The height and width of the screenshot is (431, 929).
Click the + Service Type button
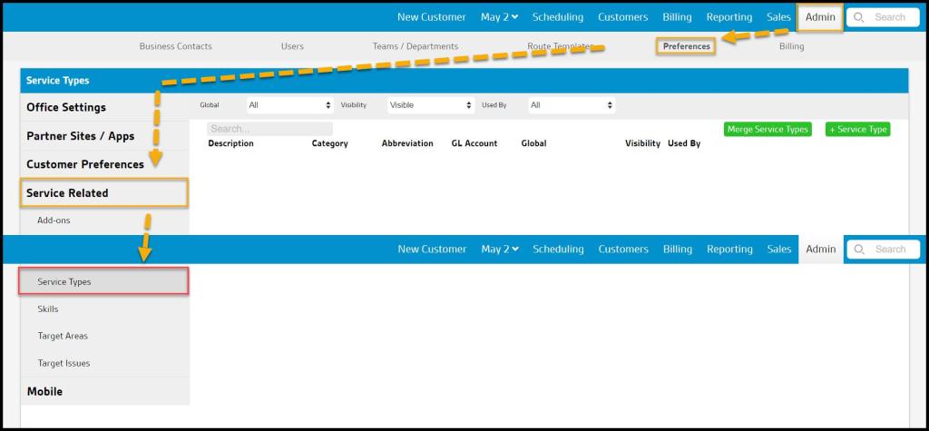[x=857, y=130]
